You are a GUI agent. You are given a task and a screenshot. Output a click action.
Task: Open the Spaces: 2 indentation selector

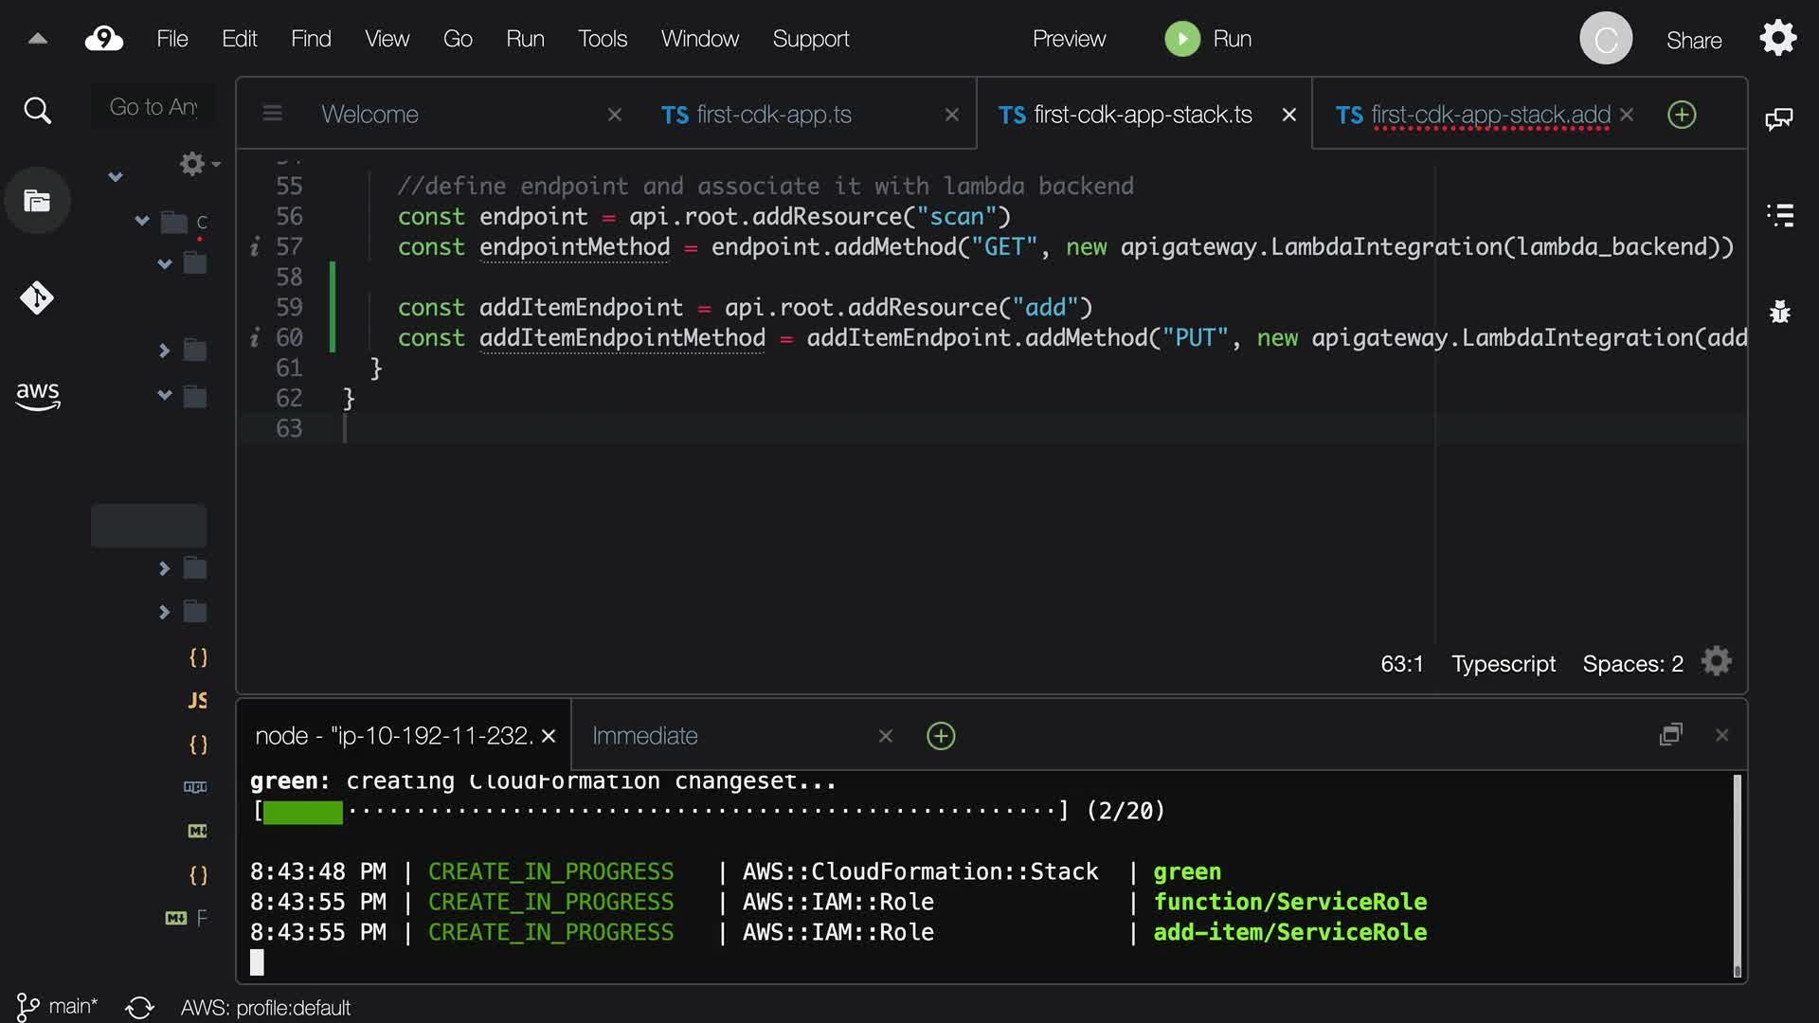(1632, 664)
